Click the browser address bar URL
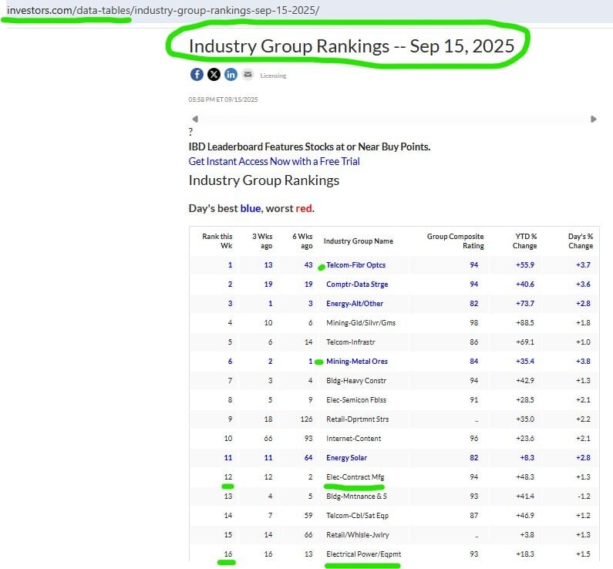613x569 pixels. pos(163,10)
